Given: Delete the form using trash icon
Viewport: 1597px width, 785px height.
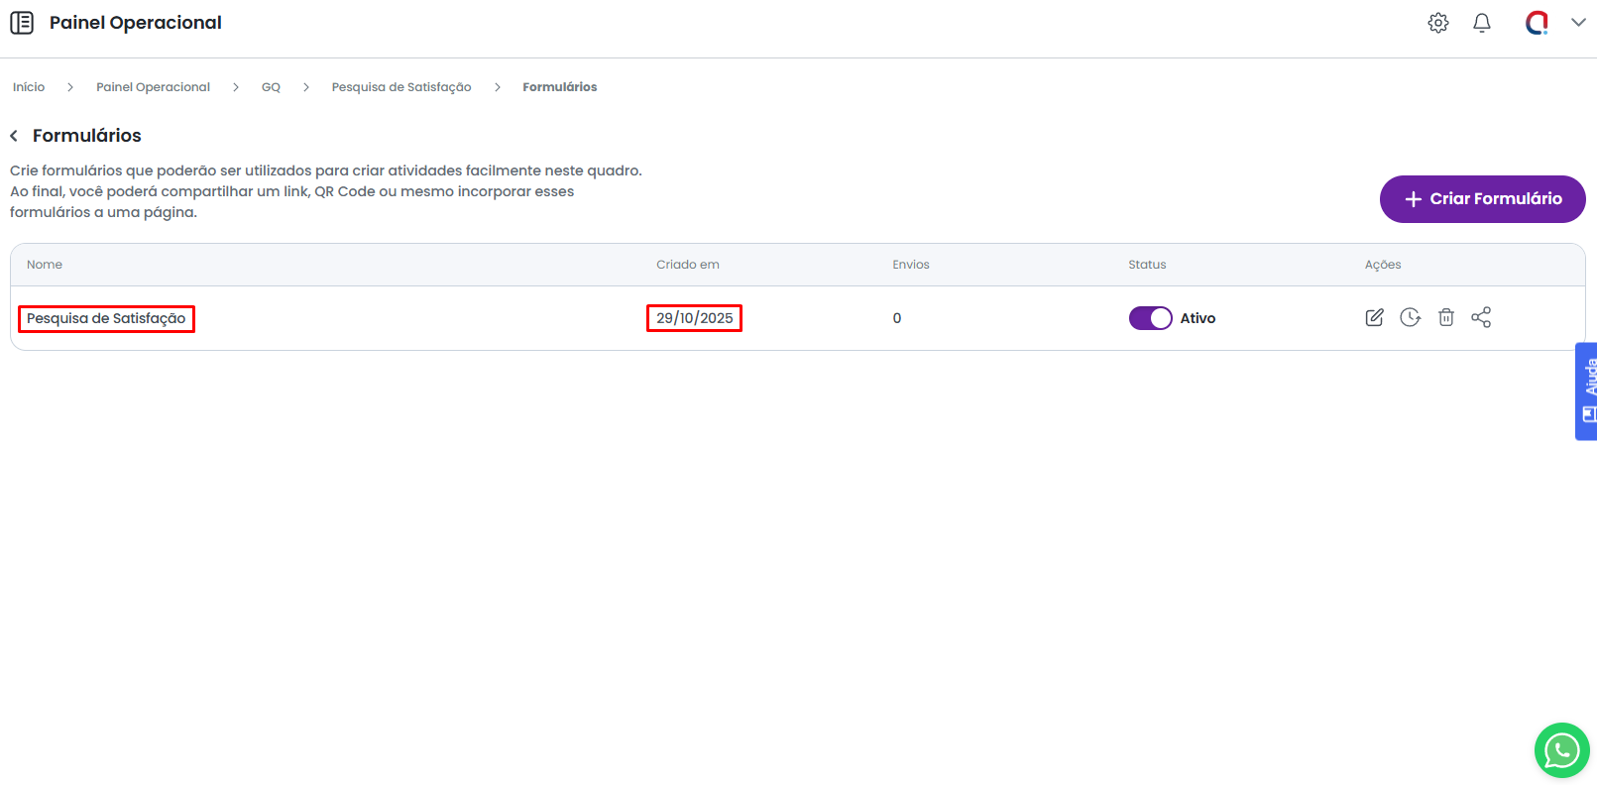Looking at the screenshot, I should click(x=1446, y=317).
